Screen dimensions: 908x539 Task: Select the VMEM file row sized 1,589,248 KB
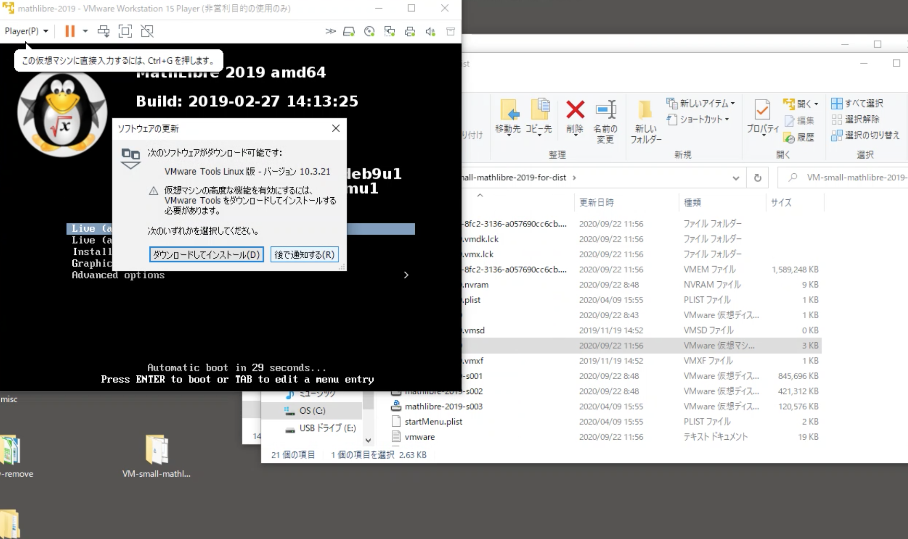pyautogui.click(x=642, y=269)
